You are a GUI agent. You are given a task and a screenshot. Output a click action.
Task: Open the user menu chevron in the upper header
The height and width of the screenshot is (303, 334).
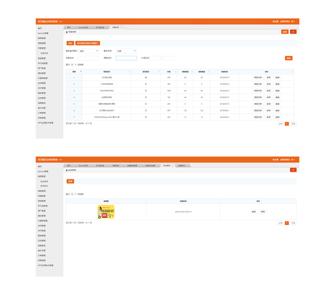point(293,21)
